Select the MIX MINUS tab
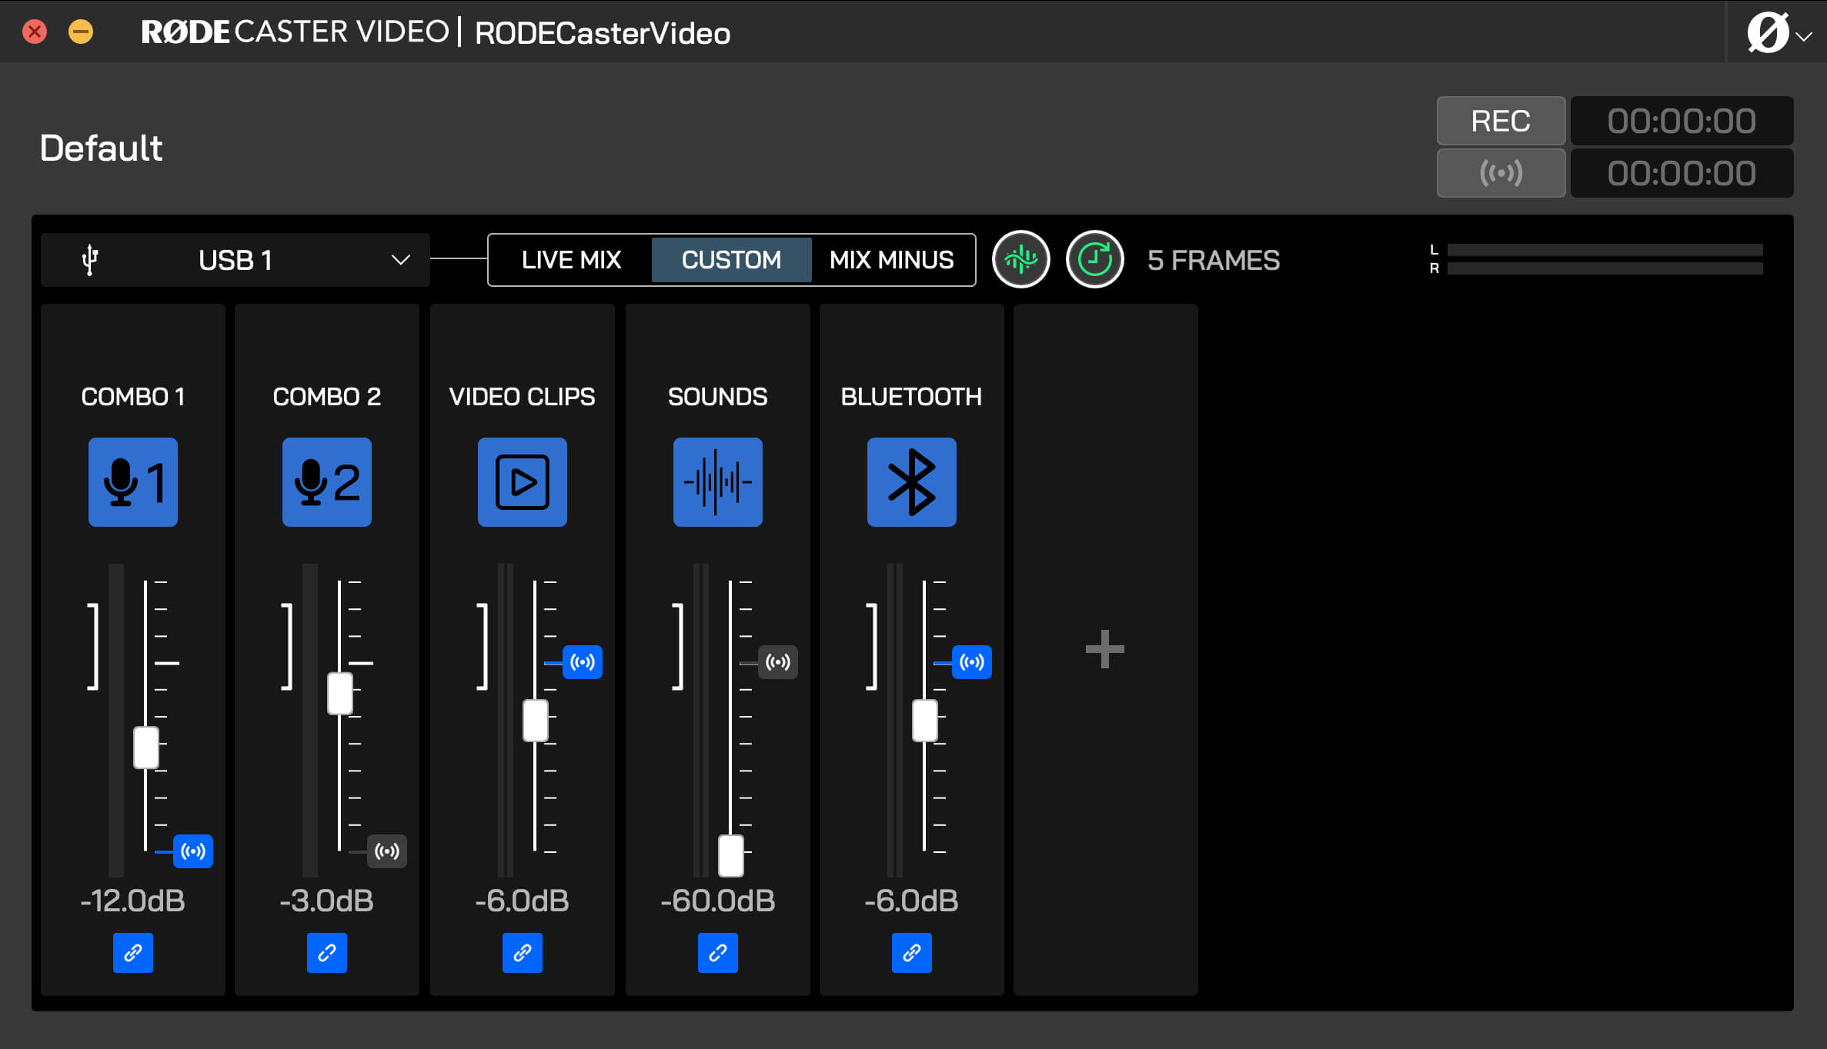 (x=892, y=260)
